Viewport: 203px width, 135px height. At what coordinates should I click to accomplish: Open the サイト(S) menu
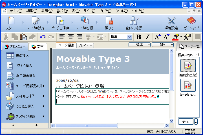89,11
